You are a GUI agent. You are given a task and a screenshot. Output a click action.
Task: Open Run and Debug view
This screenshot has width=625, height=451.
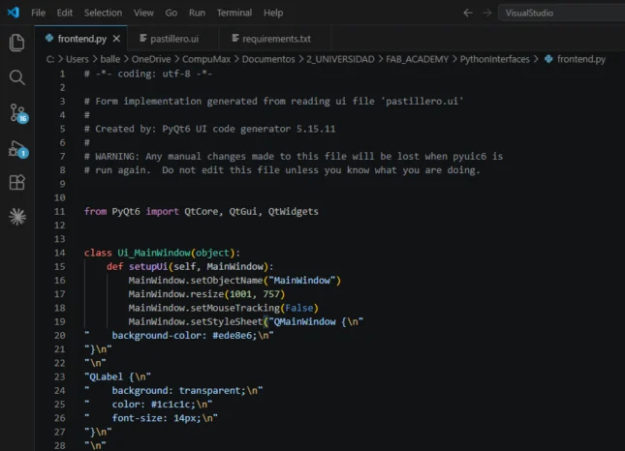tap(18, 149)
